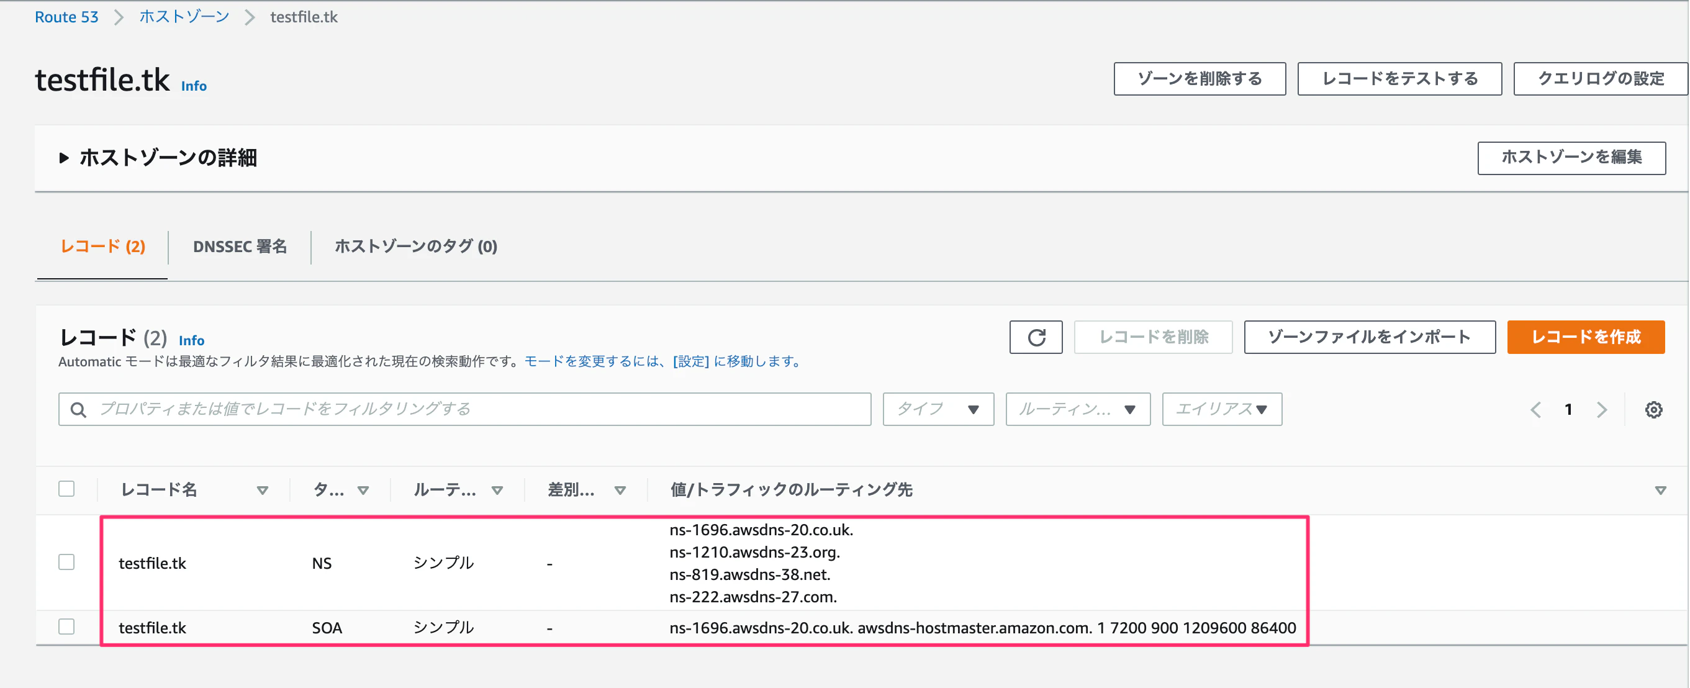This screenshot has height=688, width=1690.
Task: Select all records with header checkbox
Action: [66, 489]
